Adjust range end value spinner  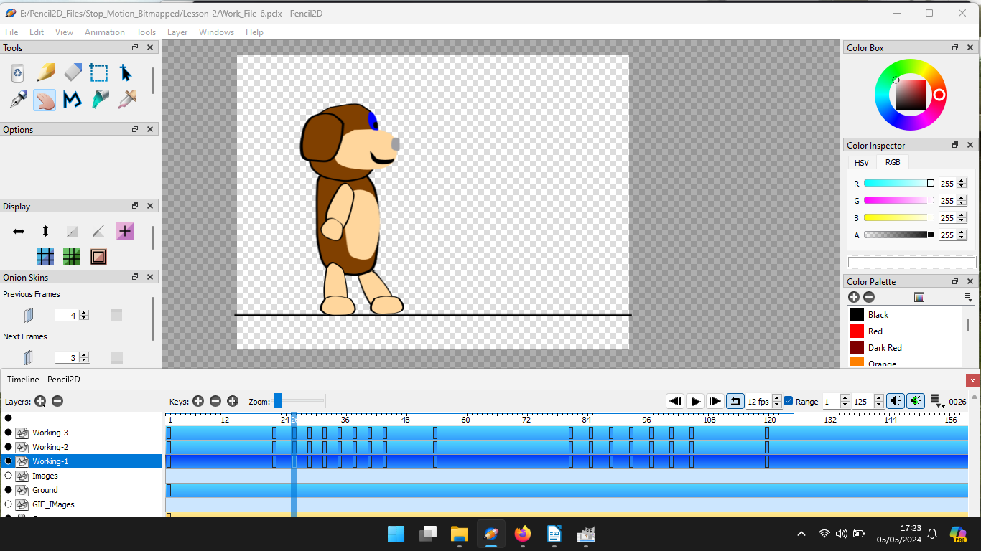click(878, 401)
